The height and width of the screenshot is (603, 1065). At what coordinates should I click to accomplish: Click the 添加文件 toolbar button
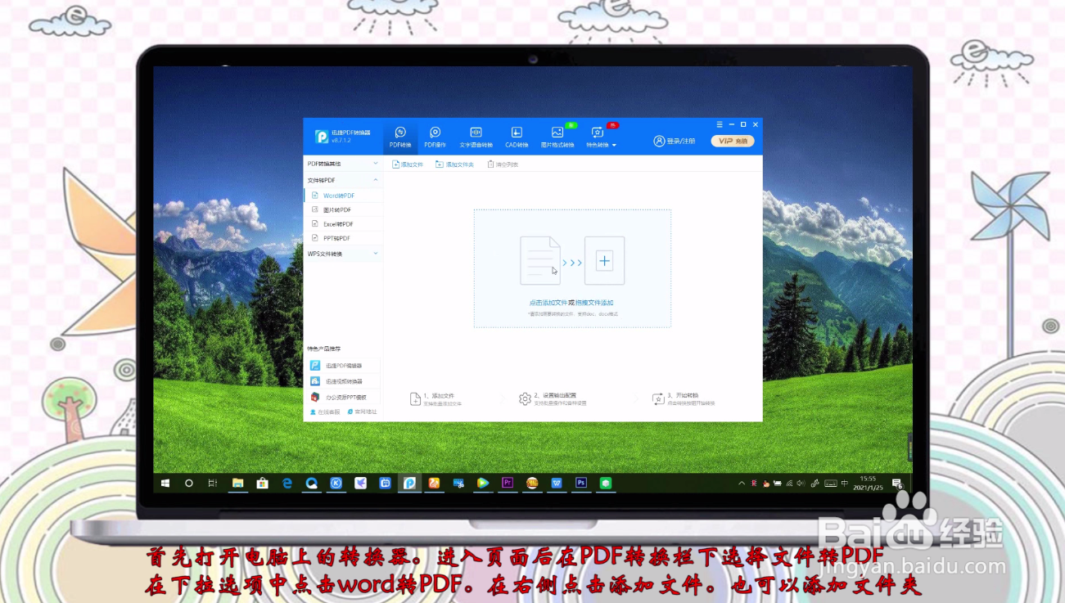[x=408, y=164]
